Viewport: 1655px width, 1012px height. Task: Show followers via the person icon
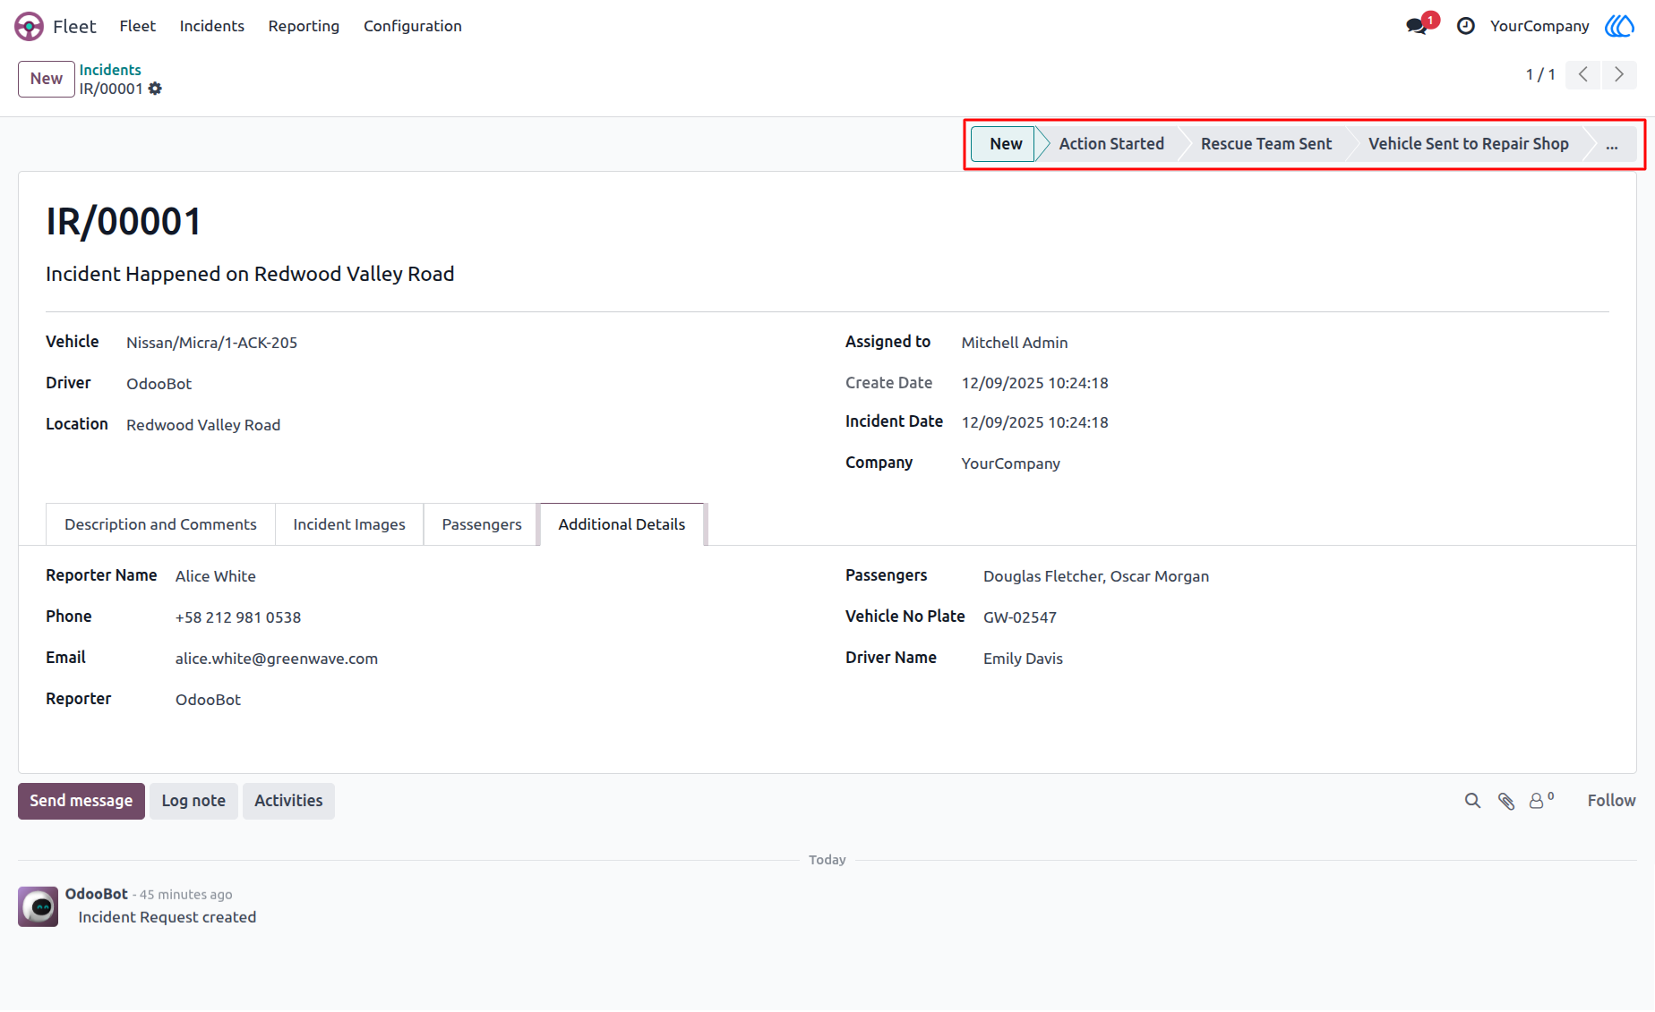tap(1540, 800)
